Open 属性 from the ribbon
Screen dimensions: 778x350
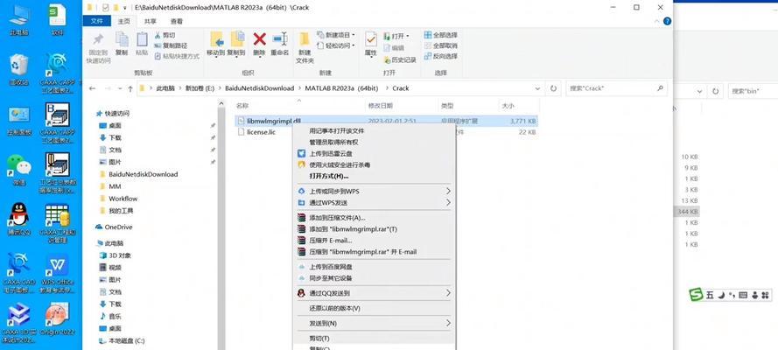pos(371,39)
